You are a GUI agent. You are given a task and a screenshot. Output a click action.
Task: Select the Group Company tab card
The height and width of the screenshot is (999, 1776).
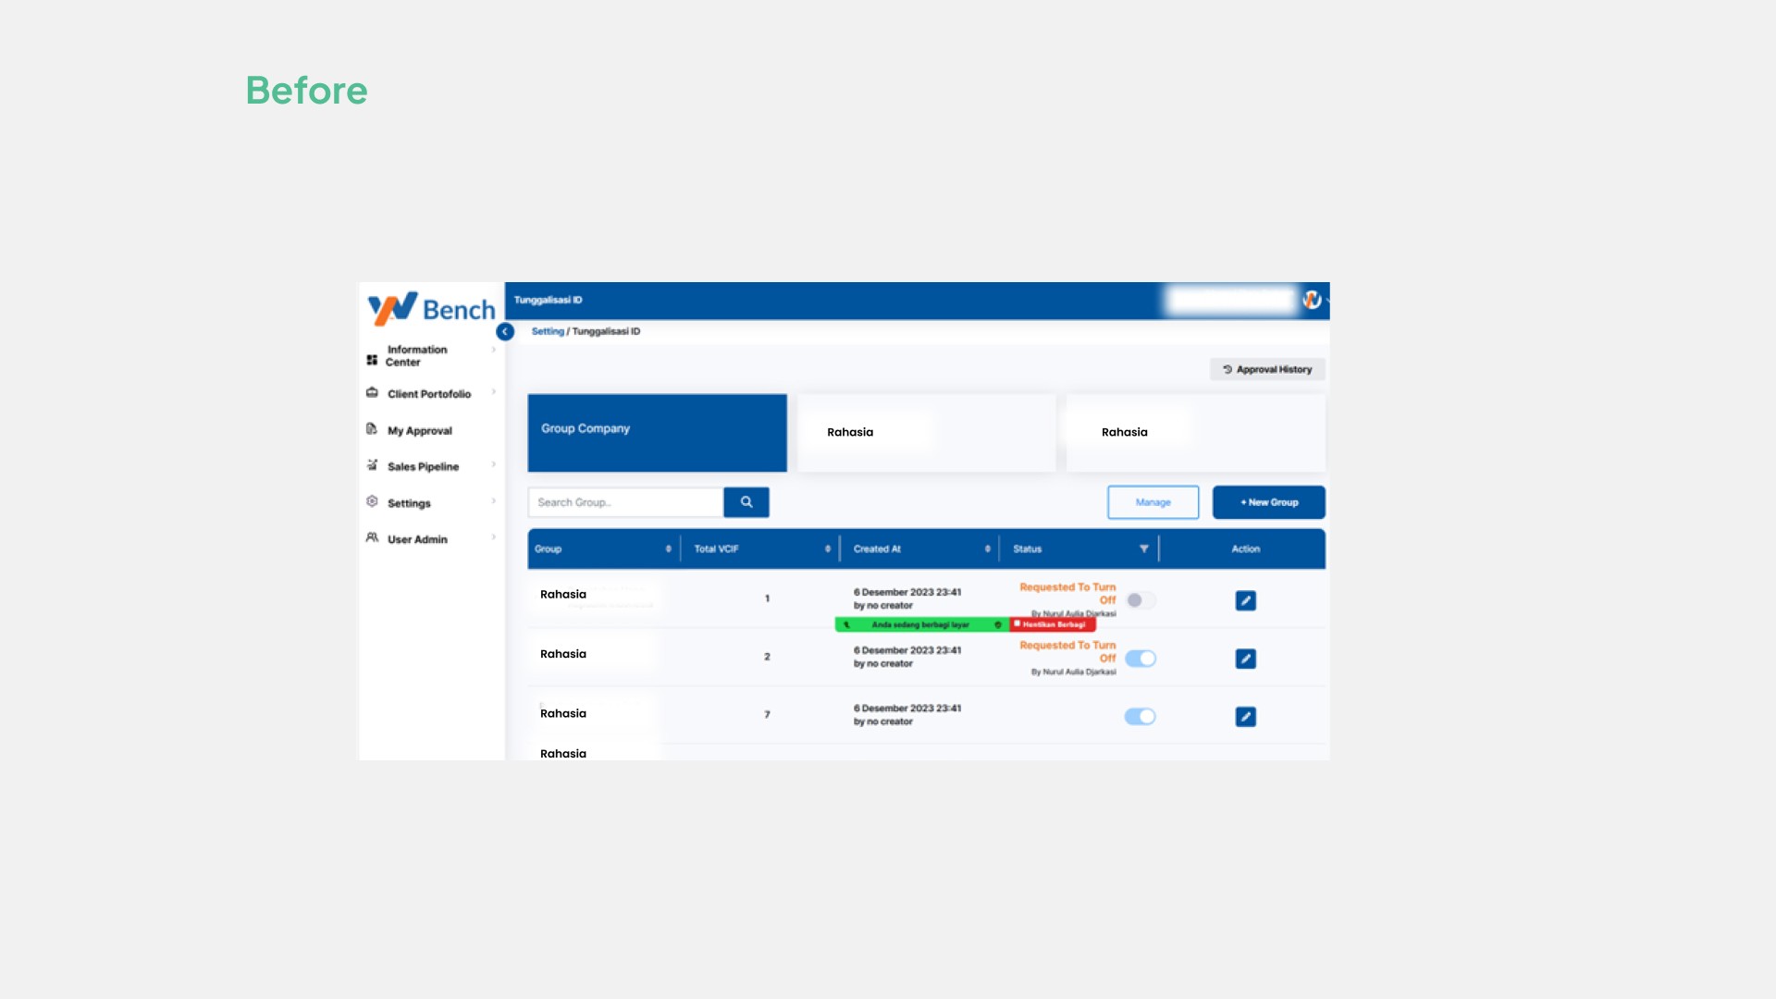(657, 433)
